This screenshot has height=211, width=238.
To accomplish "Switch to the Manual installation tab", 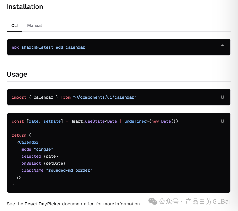I will [x=34, y=25].
